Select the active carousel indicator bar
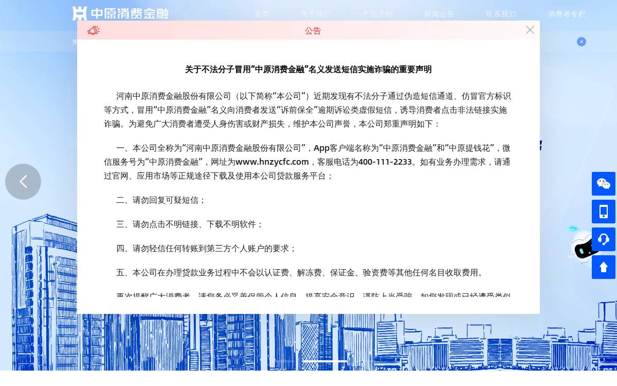Viewport: 617px width, 386px height. [x=325, y=361]
